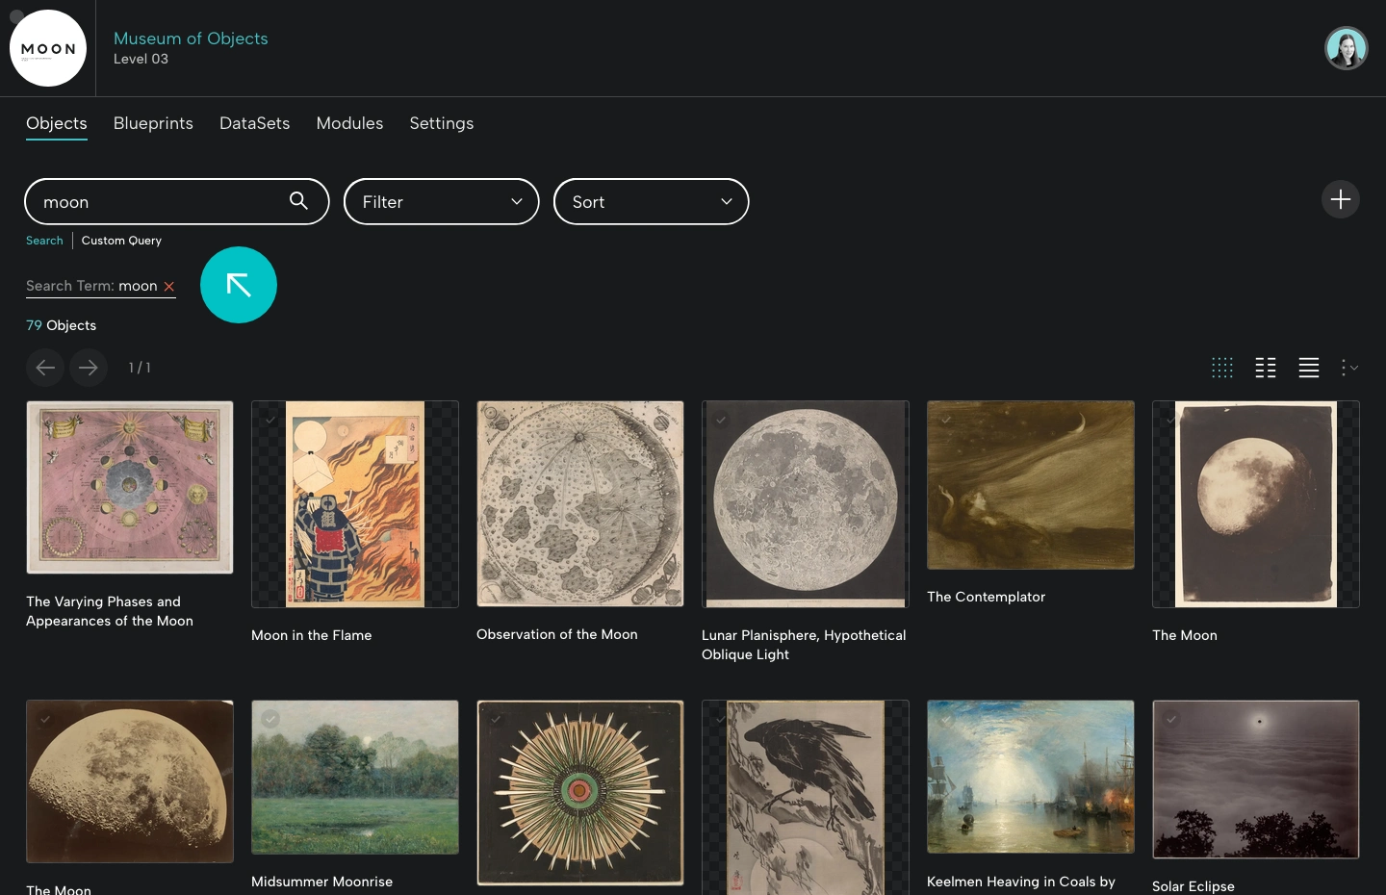Click the MOON museum logo
The image size is (1386, 895).
(48, 48)
